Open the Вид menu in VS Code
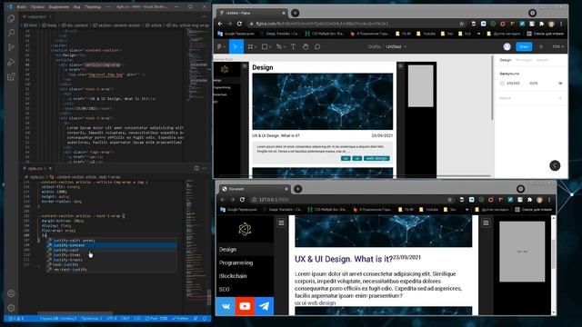The width and height of the screenshot is (582, 327). [x=76, y=6]
